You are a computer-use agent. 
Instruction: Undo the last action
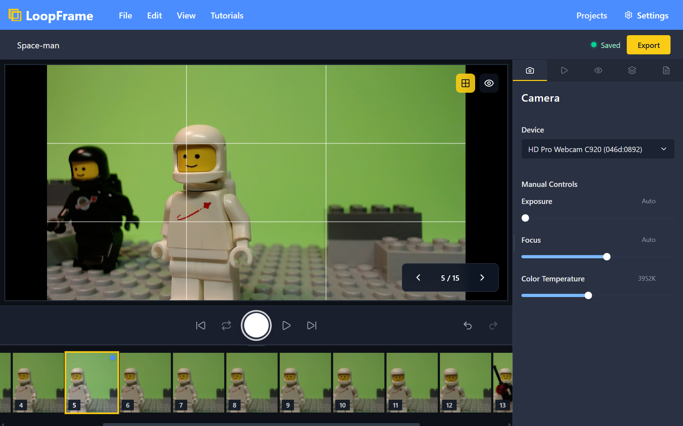point(467,325)
